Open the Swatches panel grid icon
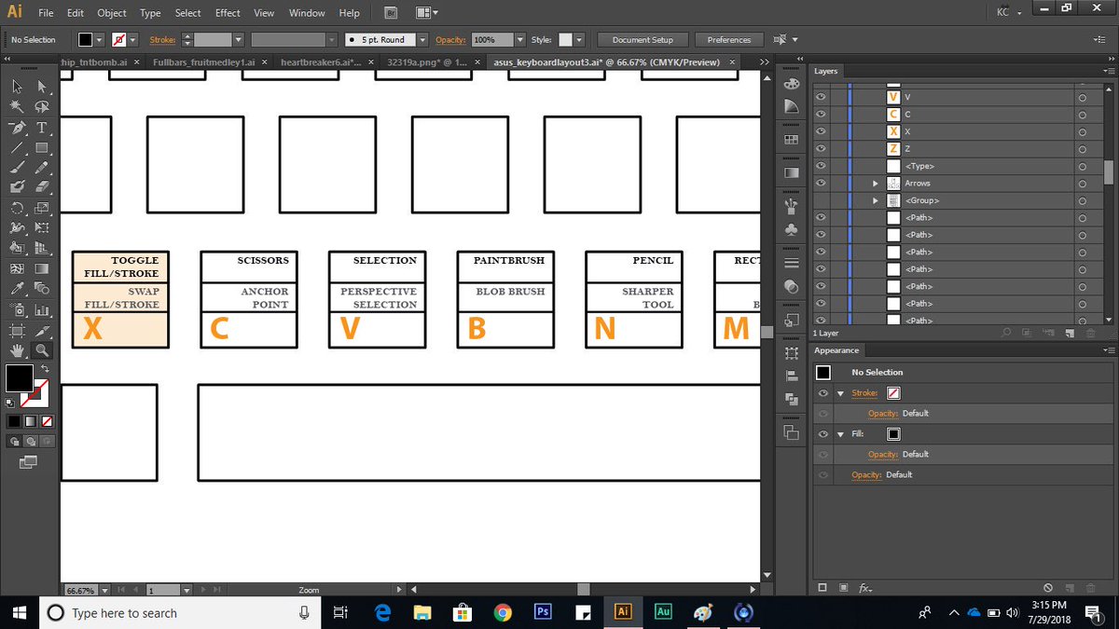The width and height of the screenshot is (1119, 629). pyautogui.click(x=792, y=140)
